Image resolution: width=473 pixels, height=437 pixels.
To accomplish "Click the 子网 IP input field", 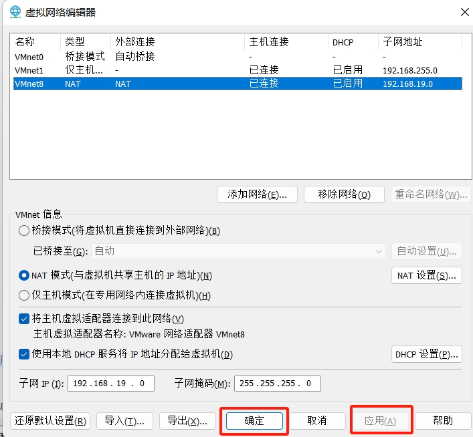I will point(111,384).
